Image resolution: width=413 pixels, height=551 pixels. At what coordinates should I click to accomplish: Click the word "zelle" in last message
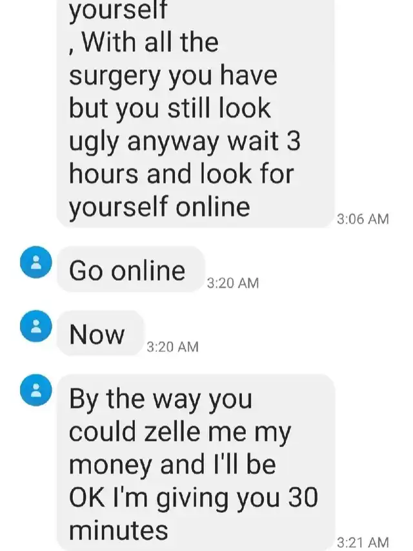tap(174, 431)
